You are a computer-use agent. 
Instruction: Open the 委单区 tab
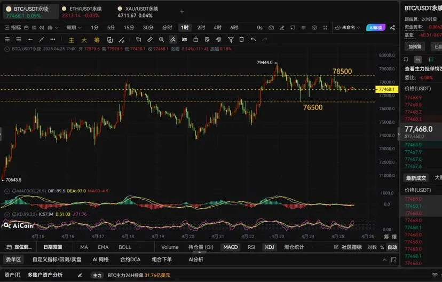pos(13,260)
